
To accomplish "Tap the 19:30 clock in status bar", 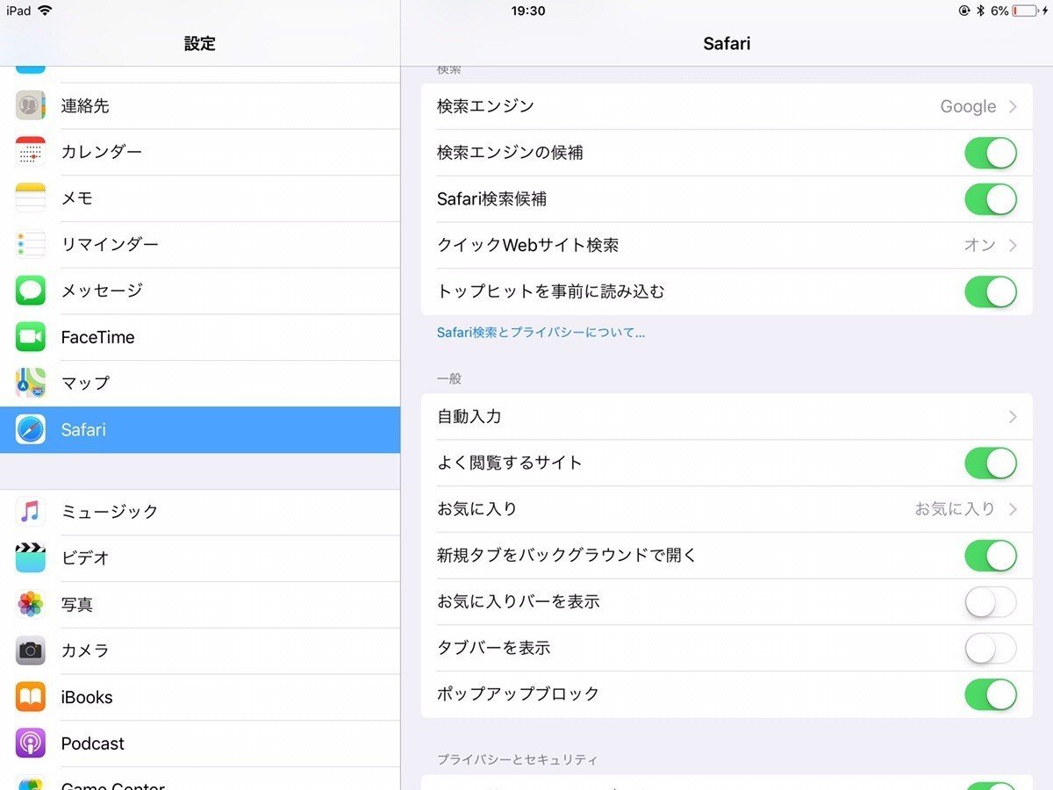I will 527,11.
